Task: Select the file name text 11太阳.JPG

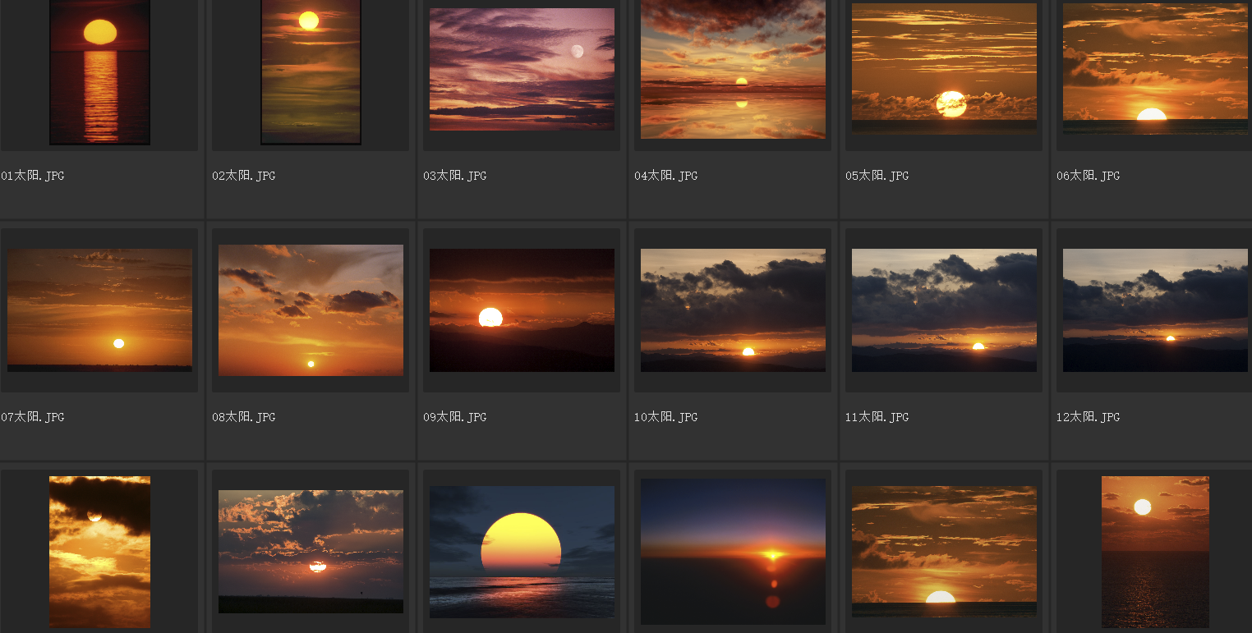Action: [x=877, y=417]
